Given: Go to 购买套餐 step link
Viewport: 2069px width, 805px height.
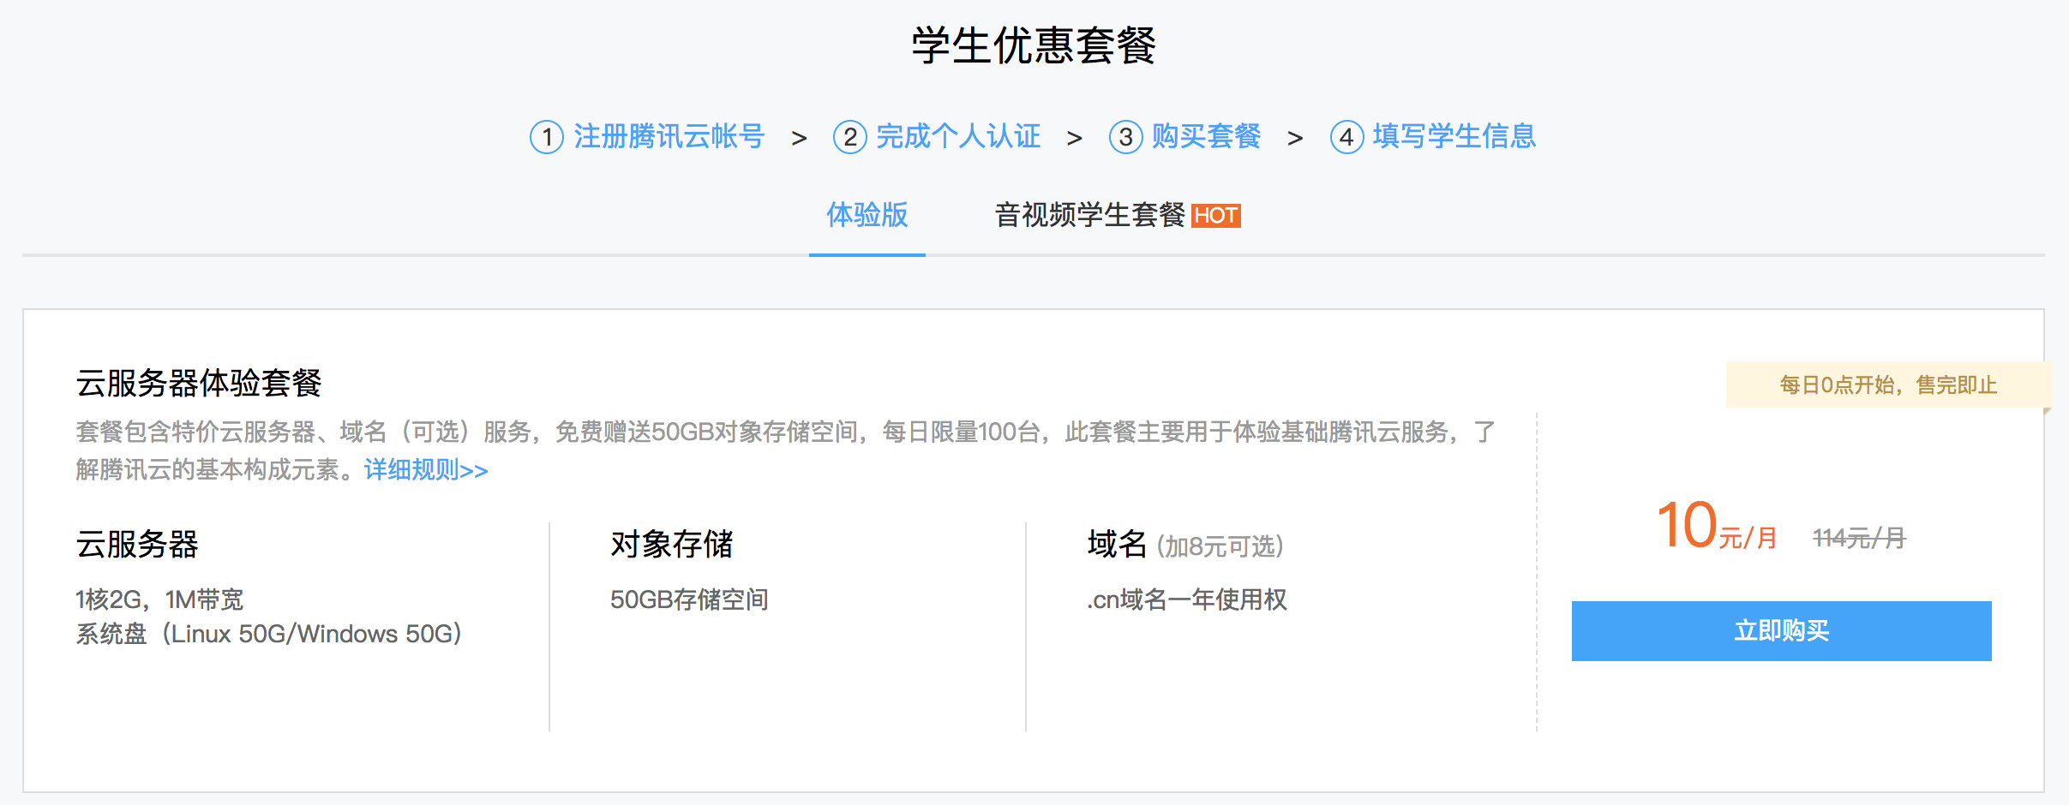Looking at the screenshot, I should (x=1206, y=136).
